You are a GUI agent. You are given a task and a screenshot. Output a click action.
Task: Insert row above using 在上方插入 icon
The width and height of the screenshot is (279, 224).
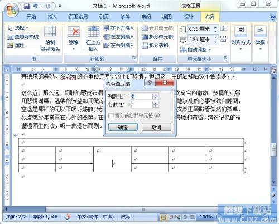coord(93,38)
